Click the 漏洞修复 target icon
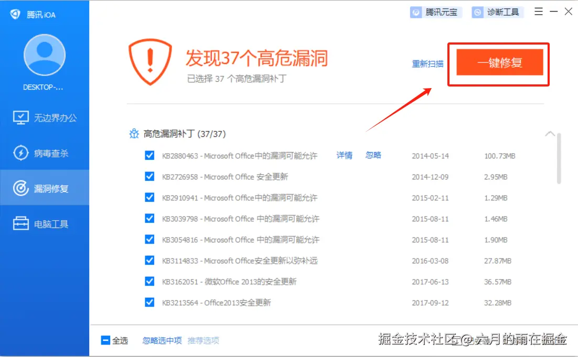The height and width of the screenshot is (357, 578). pyautogui.click(x=20, y=188)
